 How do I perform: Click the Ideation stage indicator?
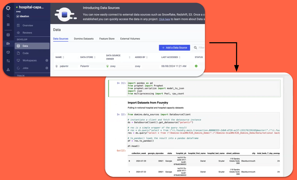pos(23,16)
